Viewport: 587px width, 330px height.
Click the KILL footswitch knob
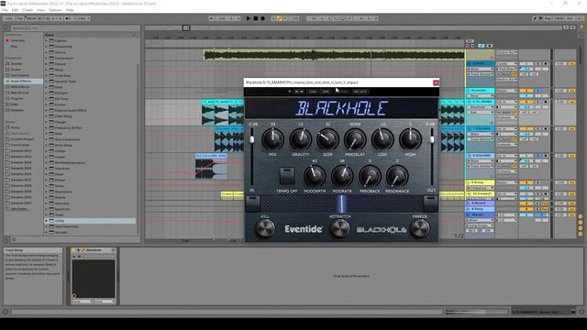click(265, 228)
